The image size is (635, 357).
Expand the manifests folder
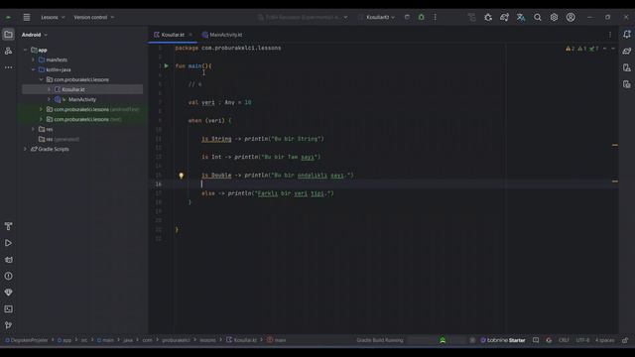pyautogui.click(x=33, y=59)
